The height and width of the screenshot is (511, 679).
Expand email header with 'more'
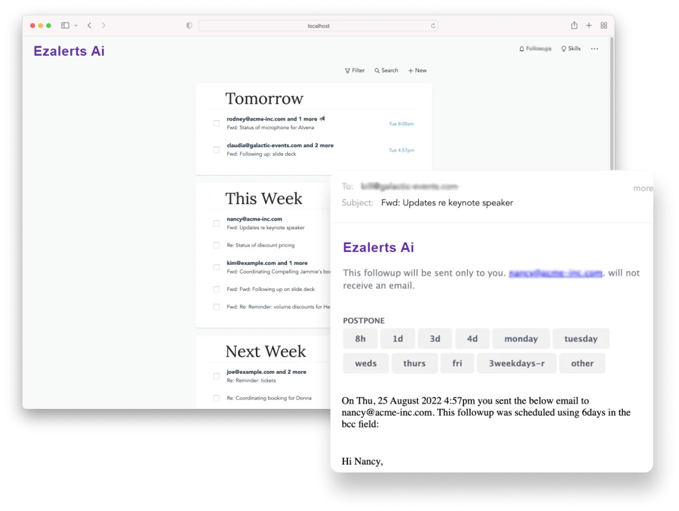[643, 188]
